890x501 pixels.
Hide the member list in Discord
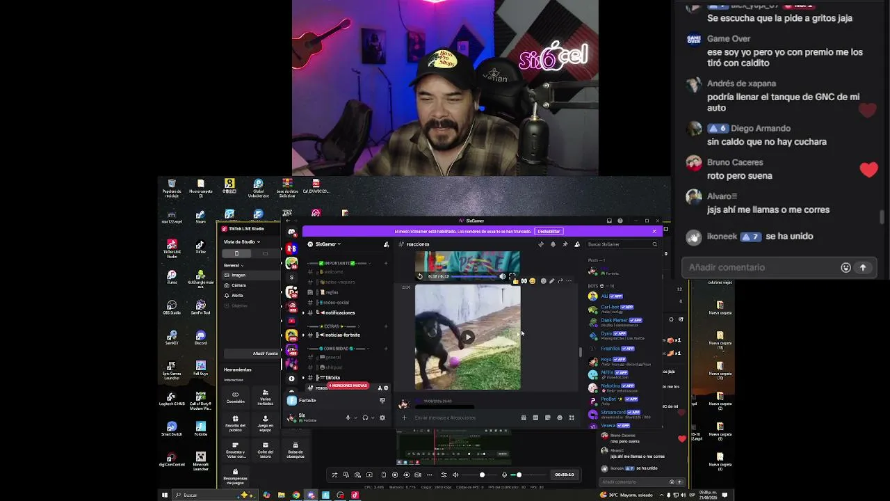tap(577, 244)
